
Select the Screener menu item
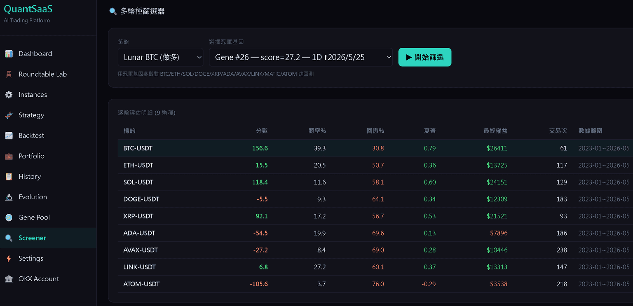pyautogui.click(x=48, y=238)
